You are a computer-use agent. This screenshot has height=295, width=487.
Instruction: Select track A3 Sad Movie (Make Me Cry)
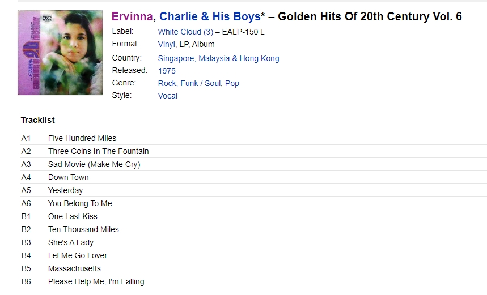[x=94, y=164]
